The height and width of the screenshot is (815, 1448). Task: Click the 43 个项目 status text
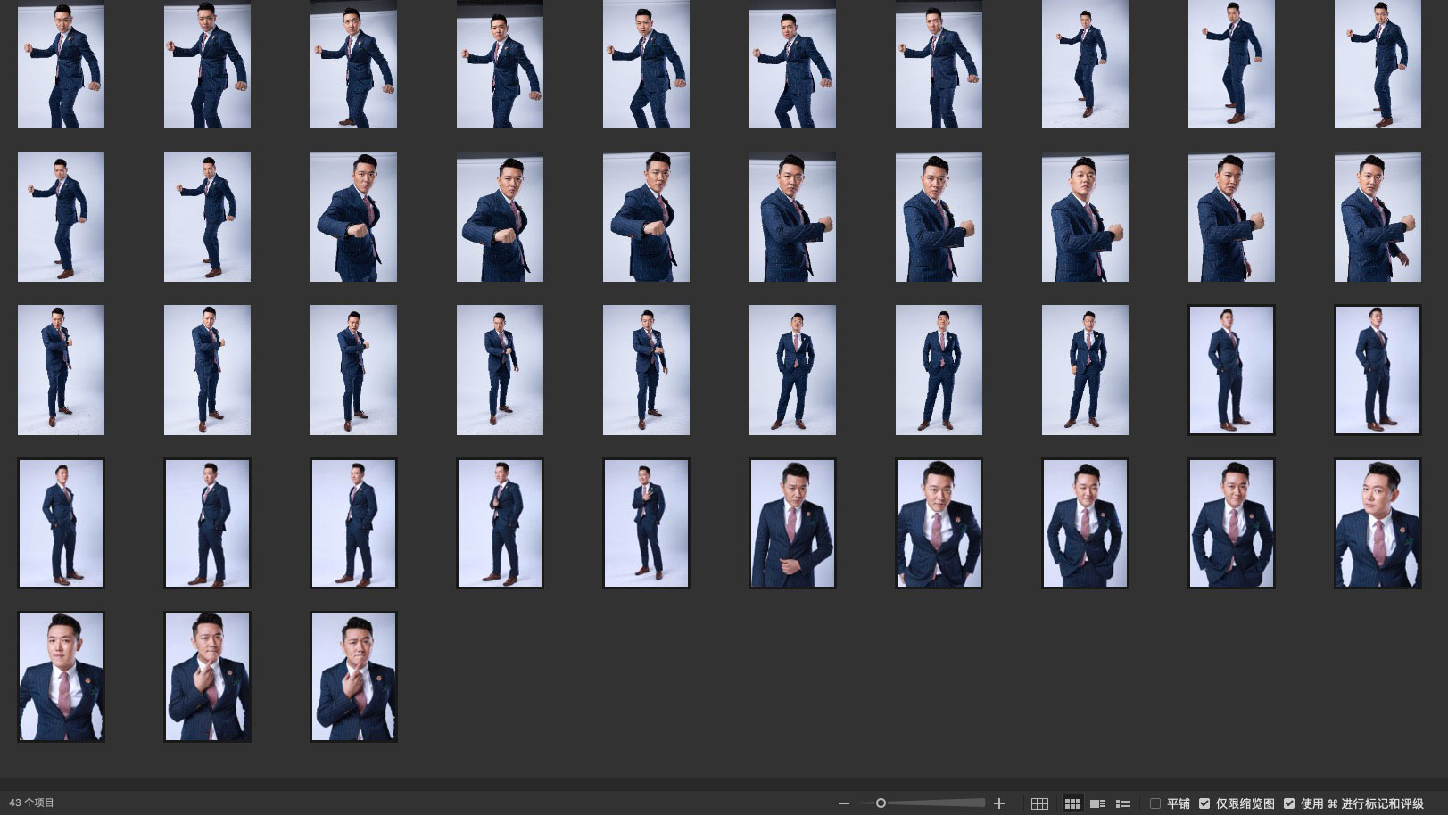(32, 803)
